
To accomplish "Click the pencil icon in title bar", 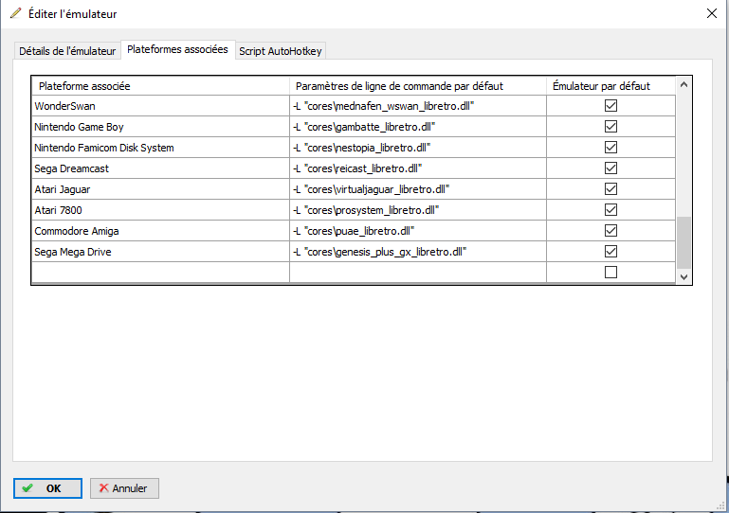I will [15, 13].
